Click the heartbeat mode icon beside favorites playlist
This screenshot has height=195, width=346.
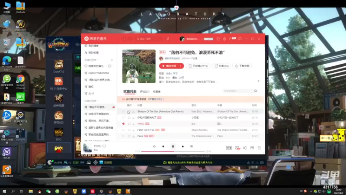click(x=110, y=66)
